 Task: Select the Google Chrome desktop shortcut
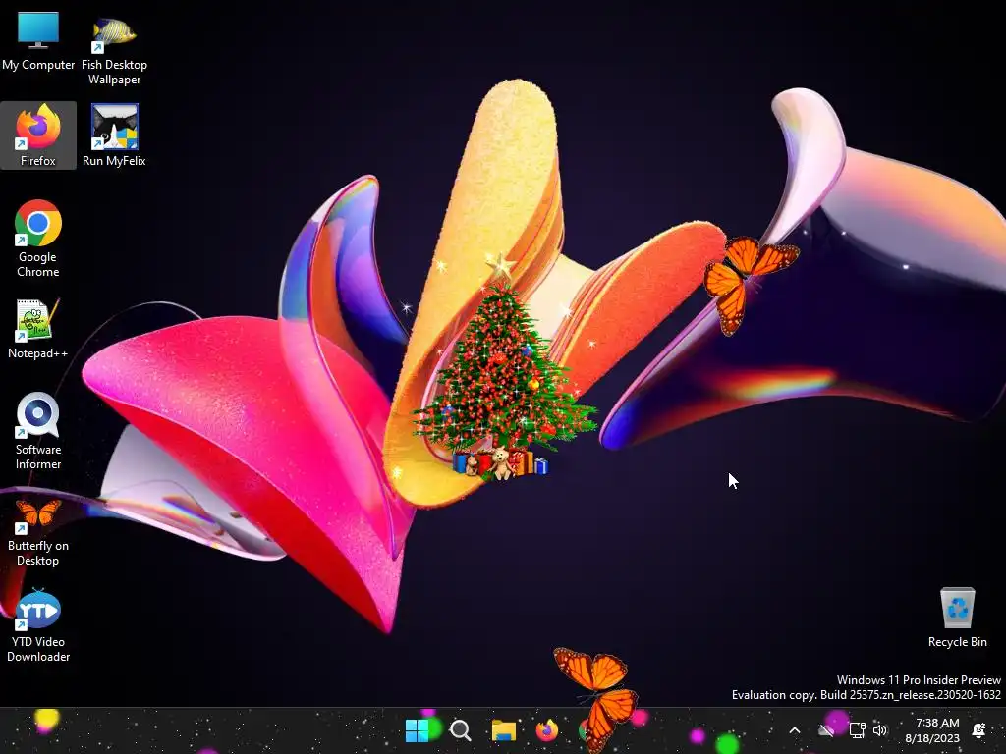(38, 239)
